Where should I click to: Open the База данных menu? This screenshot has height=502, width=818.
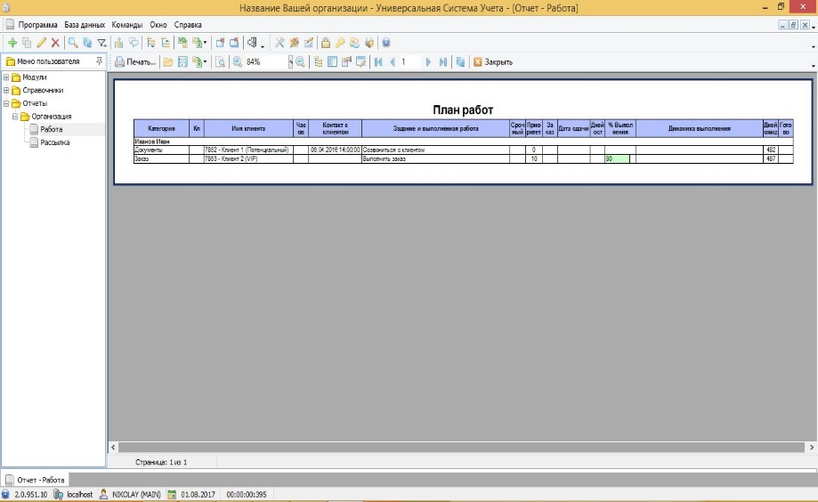tap(85, 25)
